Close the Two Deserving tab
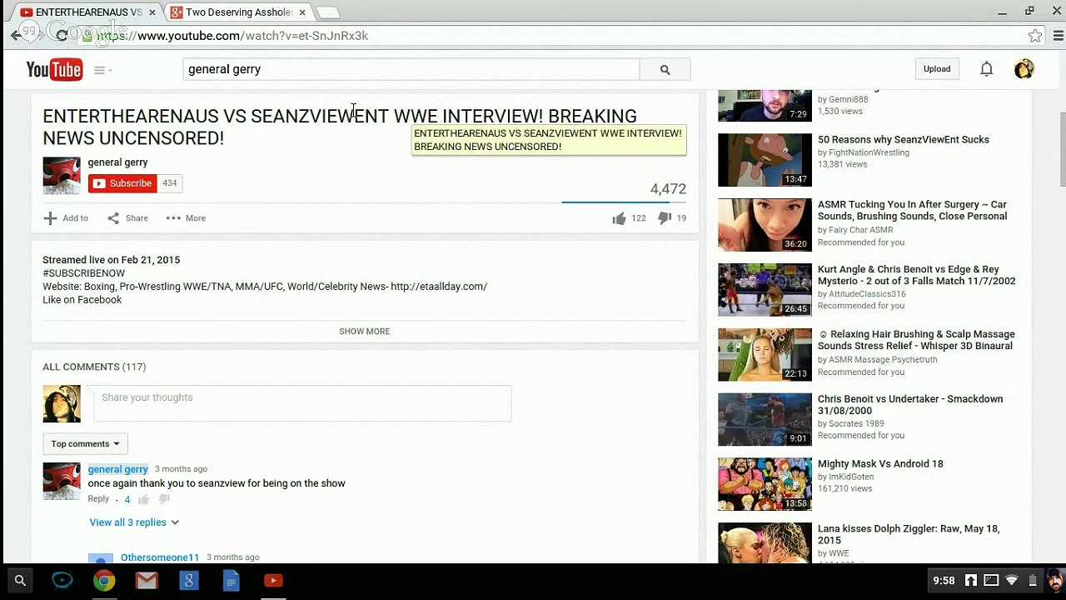The image size is (1066, 600). pyautogui.click(x=301, y=12)
